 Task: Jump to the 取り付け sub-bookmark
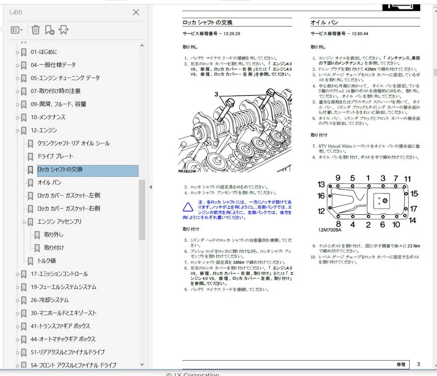coord(54,248)
